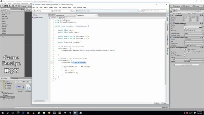Screen dimensions: 204x115
Task: Open the Transform component gear menu
Action: pos(203,15)
